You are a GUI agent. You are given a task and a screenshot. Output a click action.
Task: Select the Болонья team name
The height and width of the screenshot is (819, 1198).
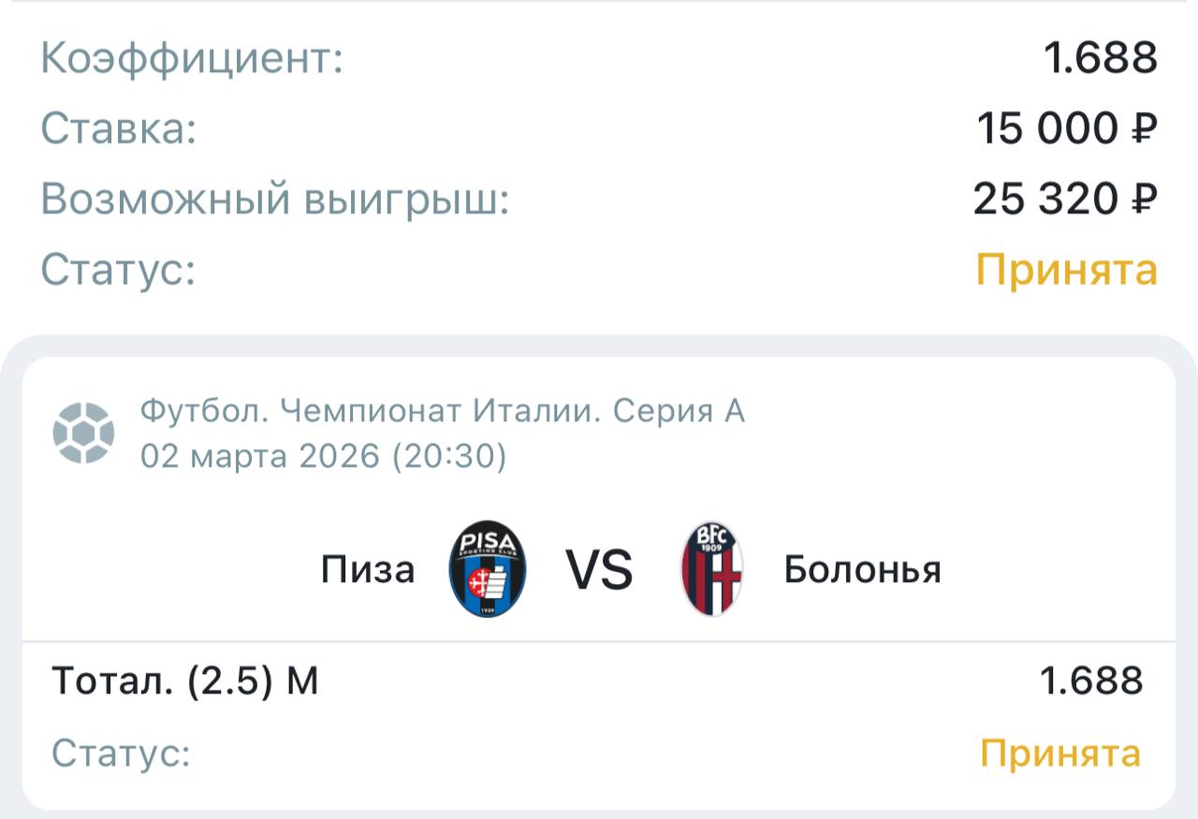pyautogui.click(x=862, y=569)
